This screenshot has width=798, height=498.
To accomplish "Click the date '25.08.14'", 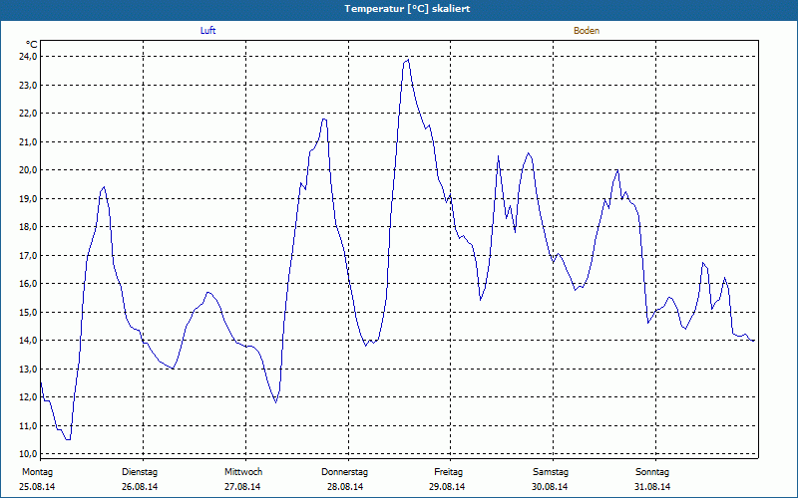I will coord(37,487).
